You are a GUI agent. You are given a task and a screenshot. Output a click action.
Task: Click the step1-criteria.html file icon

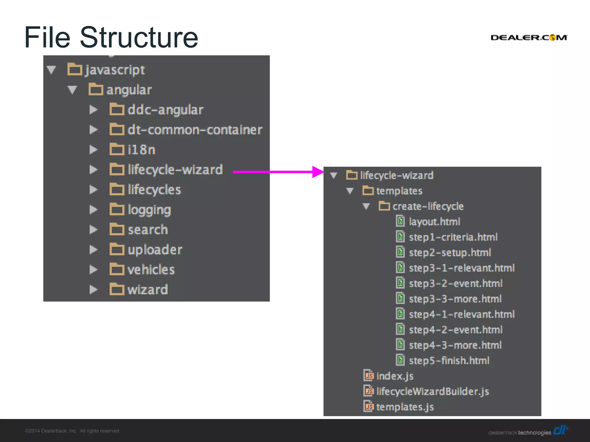pyautogui.click(x=400, y=237)
